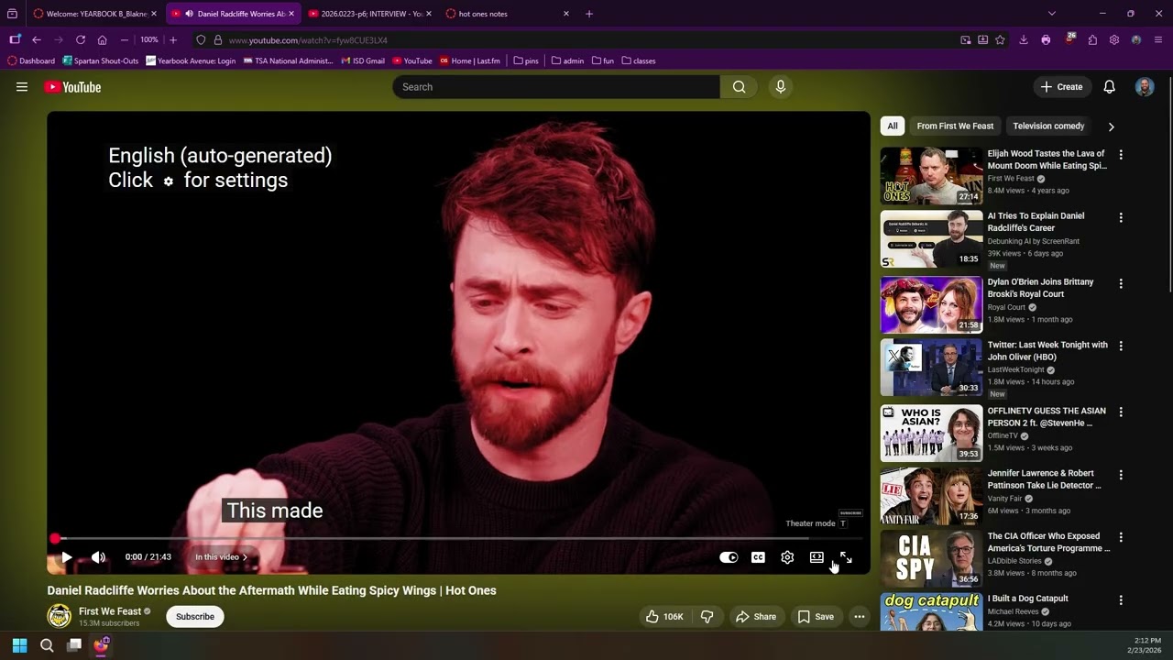Open the player settings gear
The height and width of the screenshot is (660, 1173).
click(x=787, y=557)
